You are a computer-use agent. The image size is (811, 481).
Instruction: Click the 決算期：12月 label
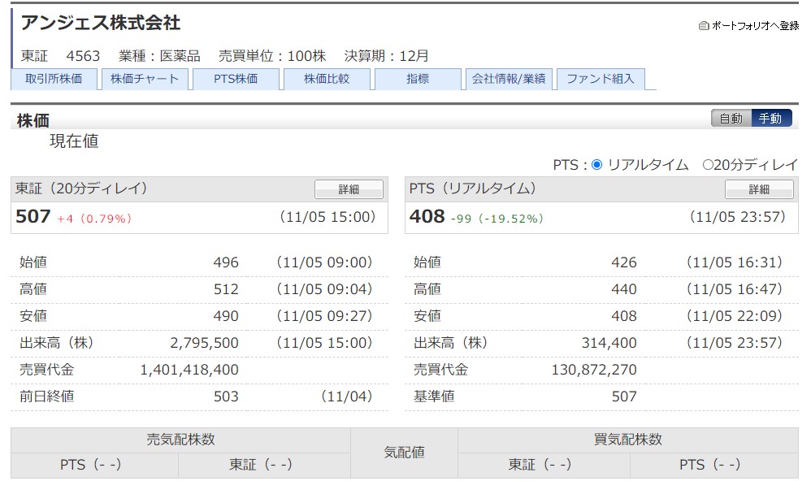point(386,56)
